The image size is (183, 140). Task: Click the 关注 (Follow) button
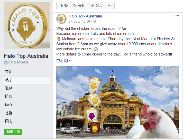pos(79,6)
